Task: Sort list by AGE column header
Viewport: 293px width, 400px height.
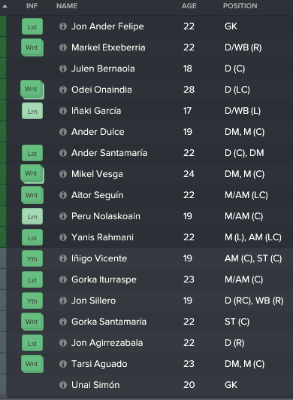Action: 189,6
